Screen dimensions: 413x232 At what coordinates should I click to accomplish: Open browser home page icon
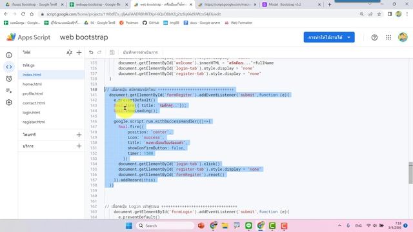(32, 14)
